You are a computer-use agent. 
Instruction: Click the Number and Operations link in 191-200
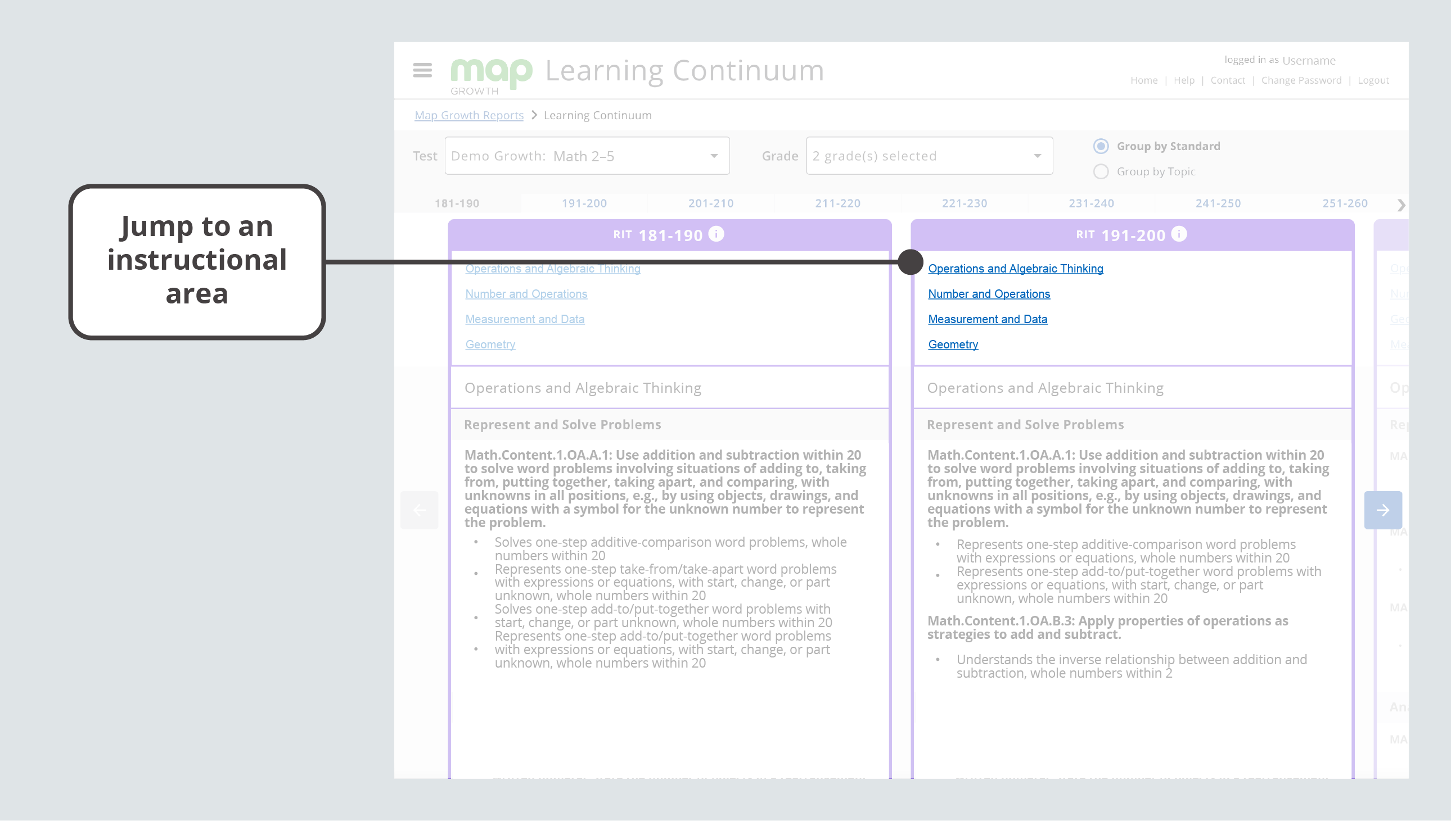coord(989,293)
